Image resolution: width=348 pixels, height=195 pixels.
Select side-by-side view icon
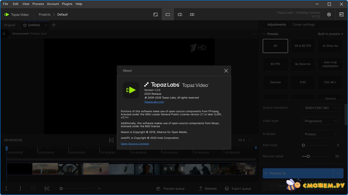pyautogui.click(x=192, y=15)
